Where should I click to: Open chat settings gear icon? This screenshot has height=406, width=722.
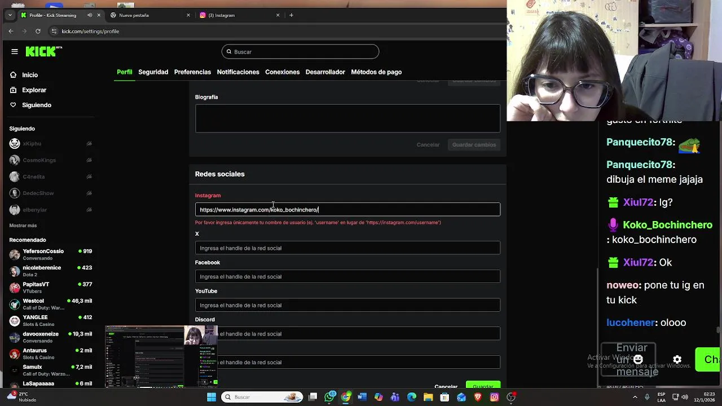click(677, 359)
